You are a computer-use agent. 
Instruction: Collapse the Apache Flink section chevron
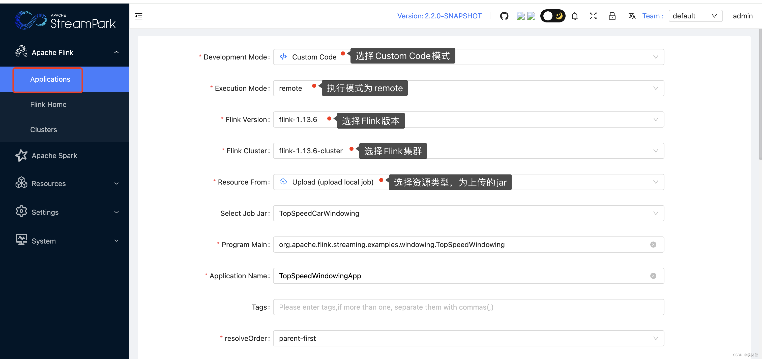[116, 52]
